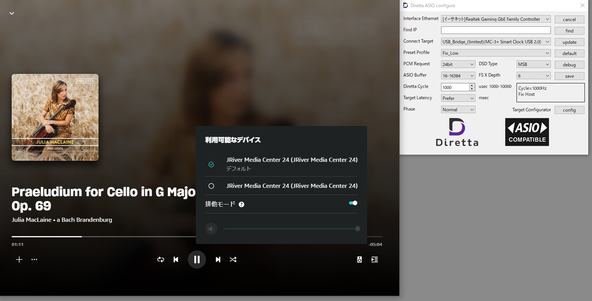This screenshot has width=592, height=301.
Task: Click the Find IP input field
Action: coord(496,30)
